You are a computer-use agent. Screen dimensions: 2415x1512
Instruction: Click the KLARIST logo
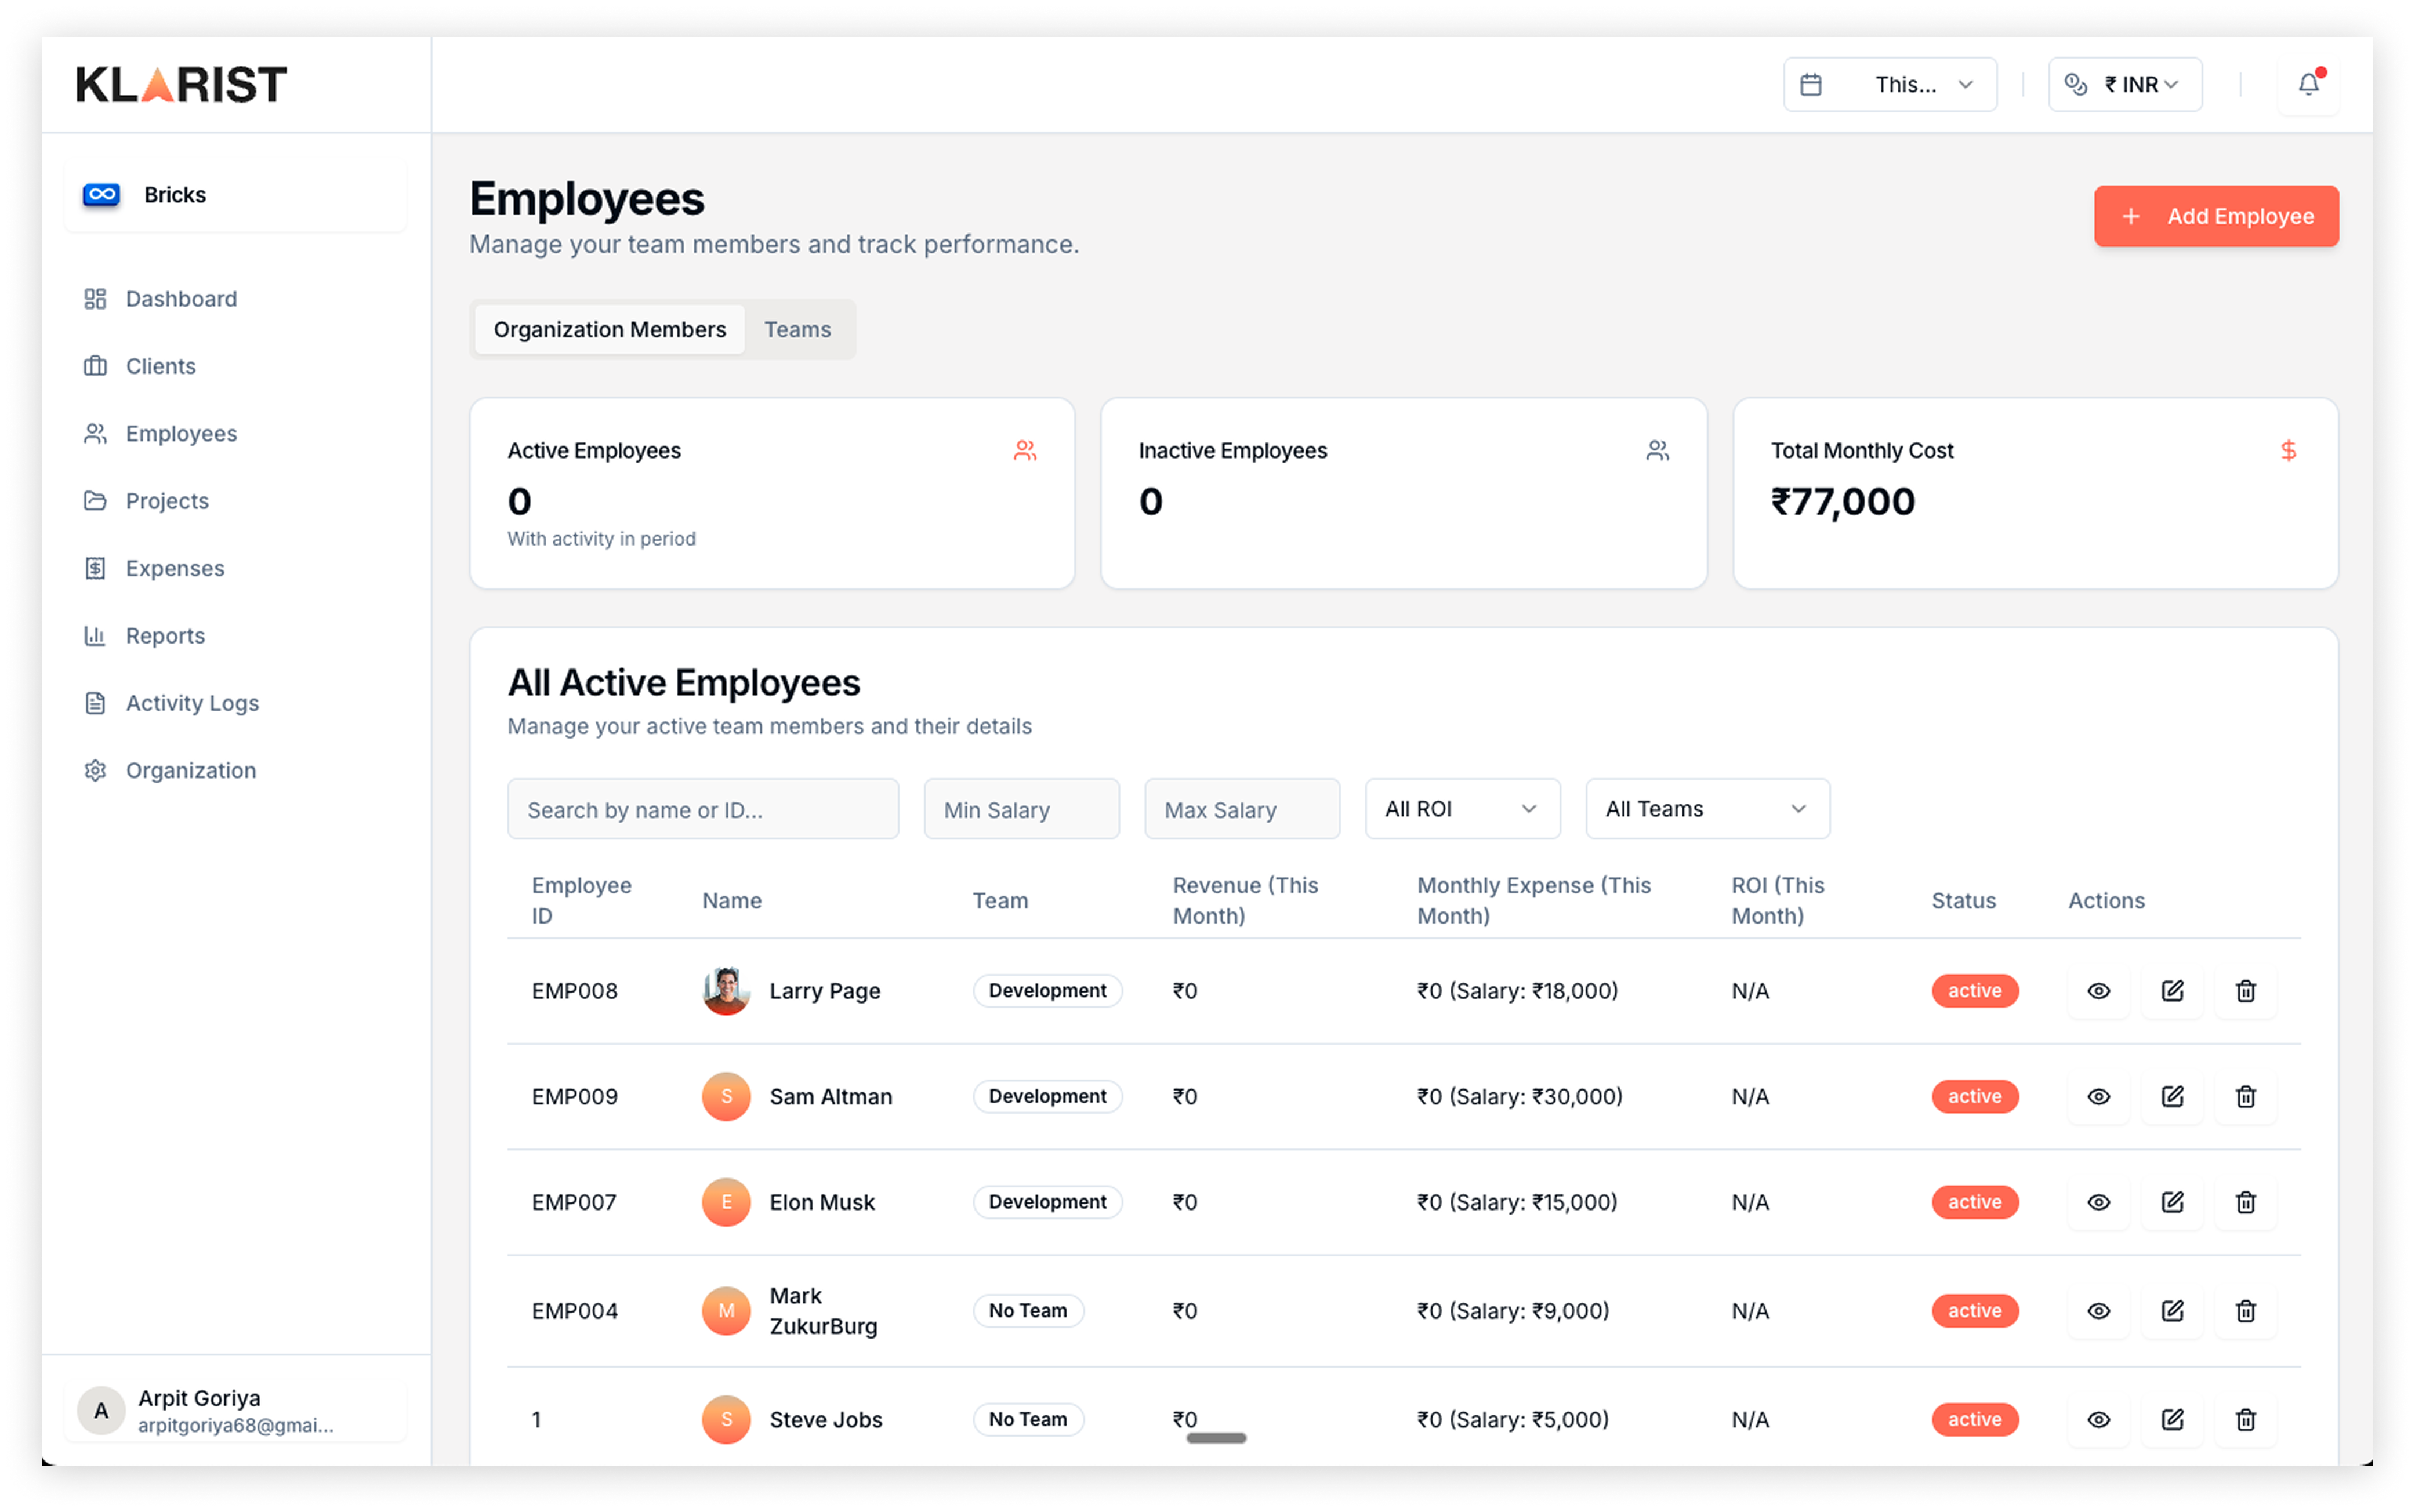pyautogui.click(x=181, y=84)
